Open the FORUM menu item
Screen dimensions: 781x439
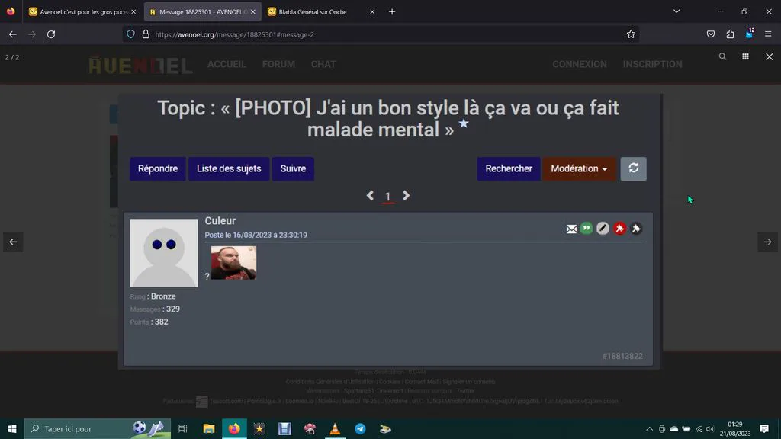[278, 64]
